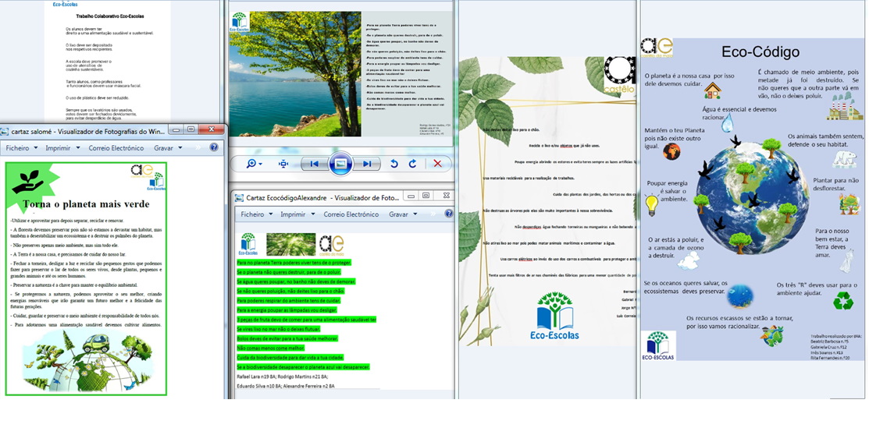Delete the photo with the red X
The height and width of the screenshot is (421, 869).
click(x=437, y=164)
